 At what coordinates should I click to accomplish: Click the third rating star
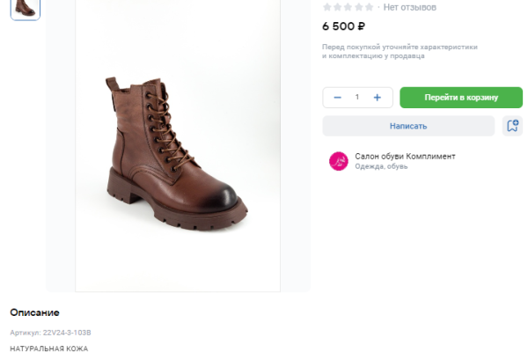pyautogui.click(x=347, y=7)
